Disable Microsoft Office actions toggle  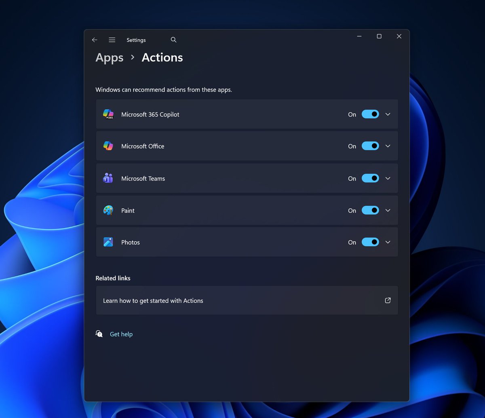(x=370, y=146)
